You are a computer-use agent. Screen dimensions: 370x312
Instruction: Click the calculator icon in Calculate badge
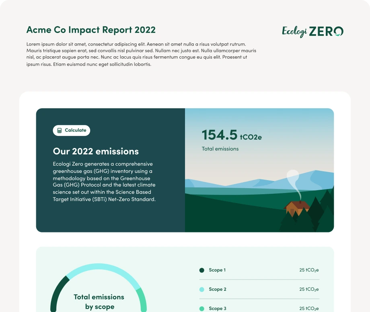click(x=60, y=130)
